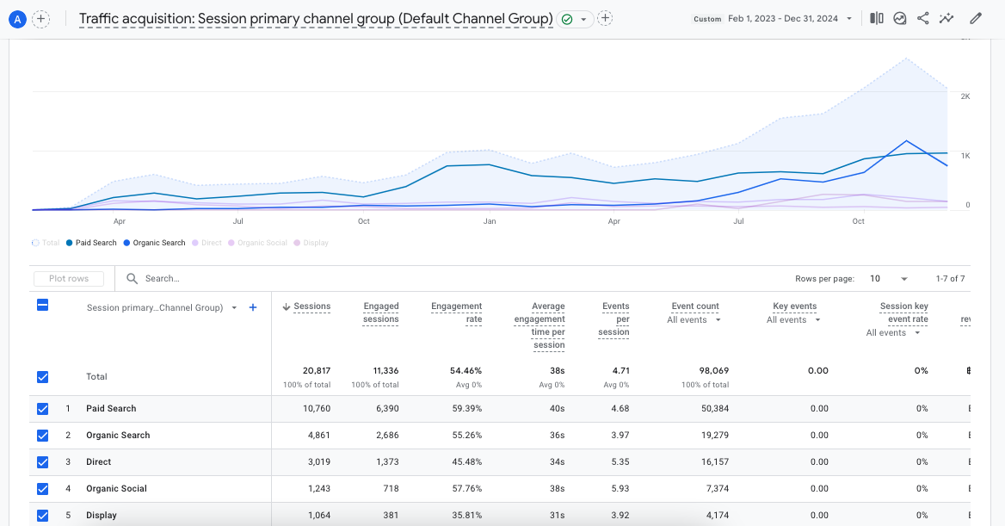Screen dimensions: 1005x526
Task: Toggle the select-all checkbox in table header
Action: [x=43, y=305]
